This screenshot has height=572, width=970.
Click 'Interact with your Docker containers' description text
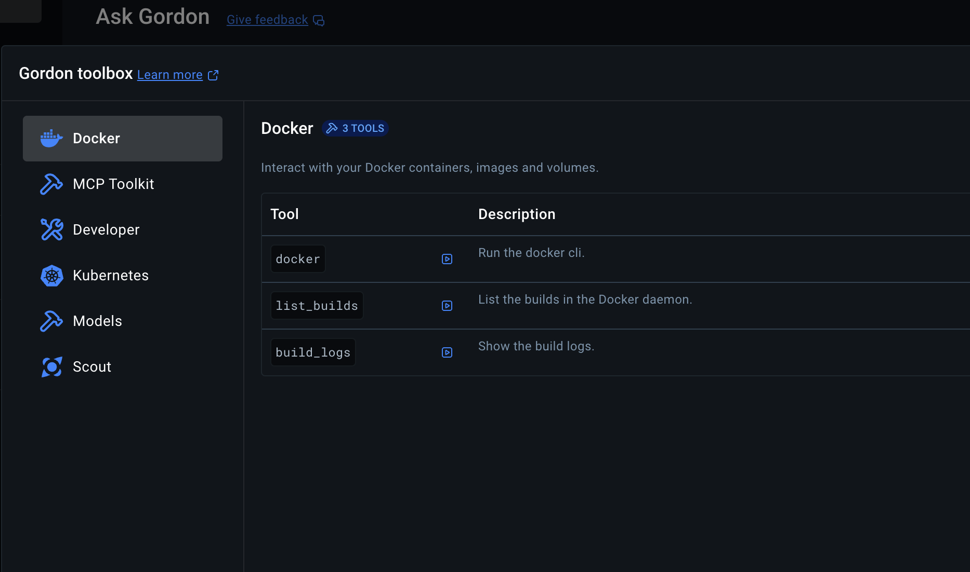[x=430, y=168]
